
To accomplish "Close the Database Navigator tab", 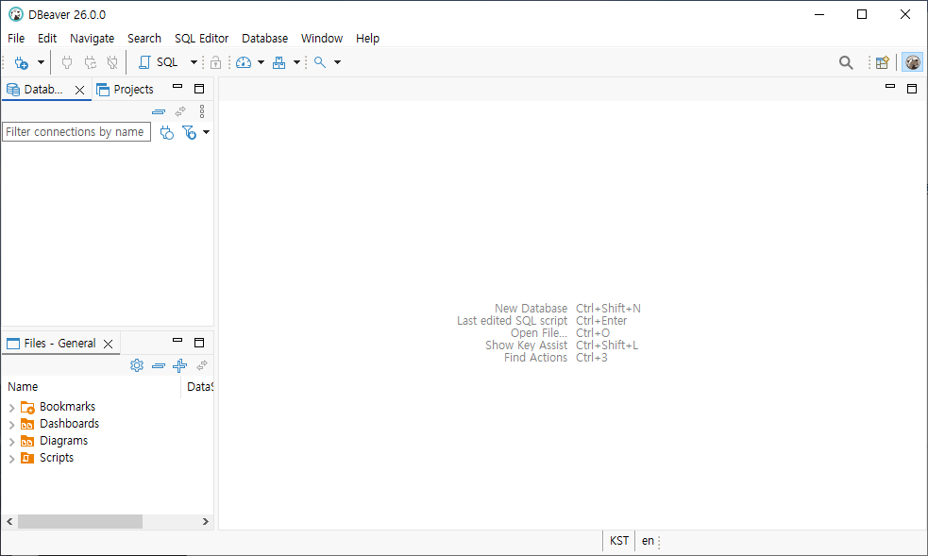I will pyautogui.click(x=80, y=90).
